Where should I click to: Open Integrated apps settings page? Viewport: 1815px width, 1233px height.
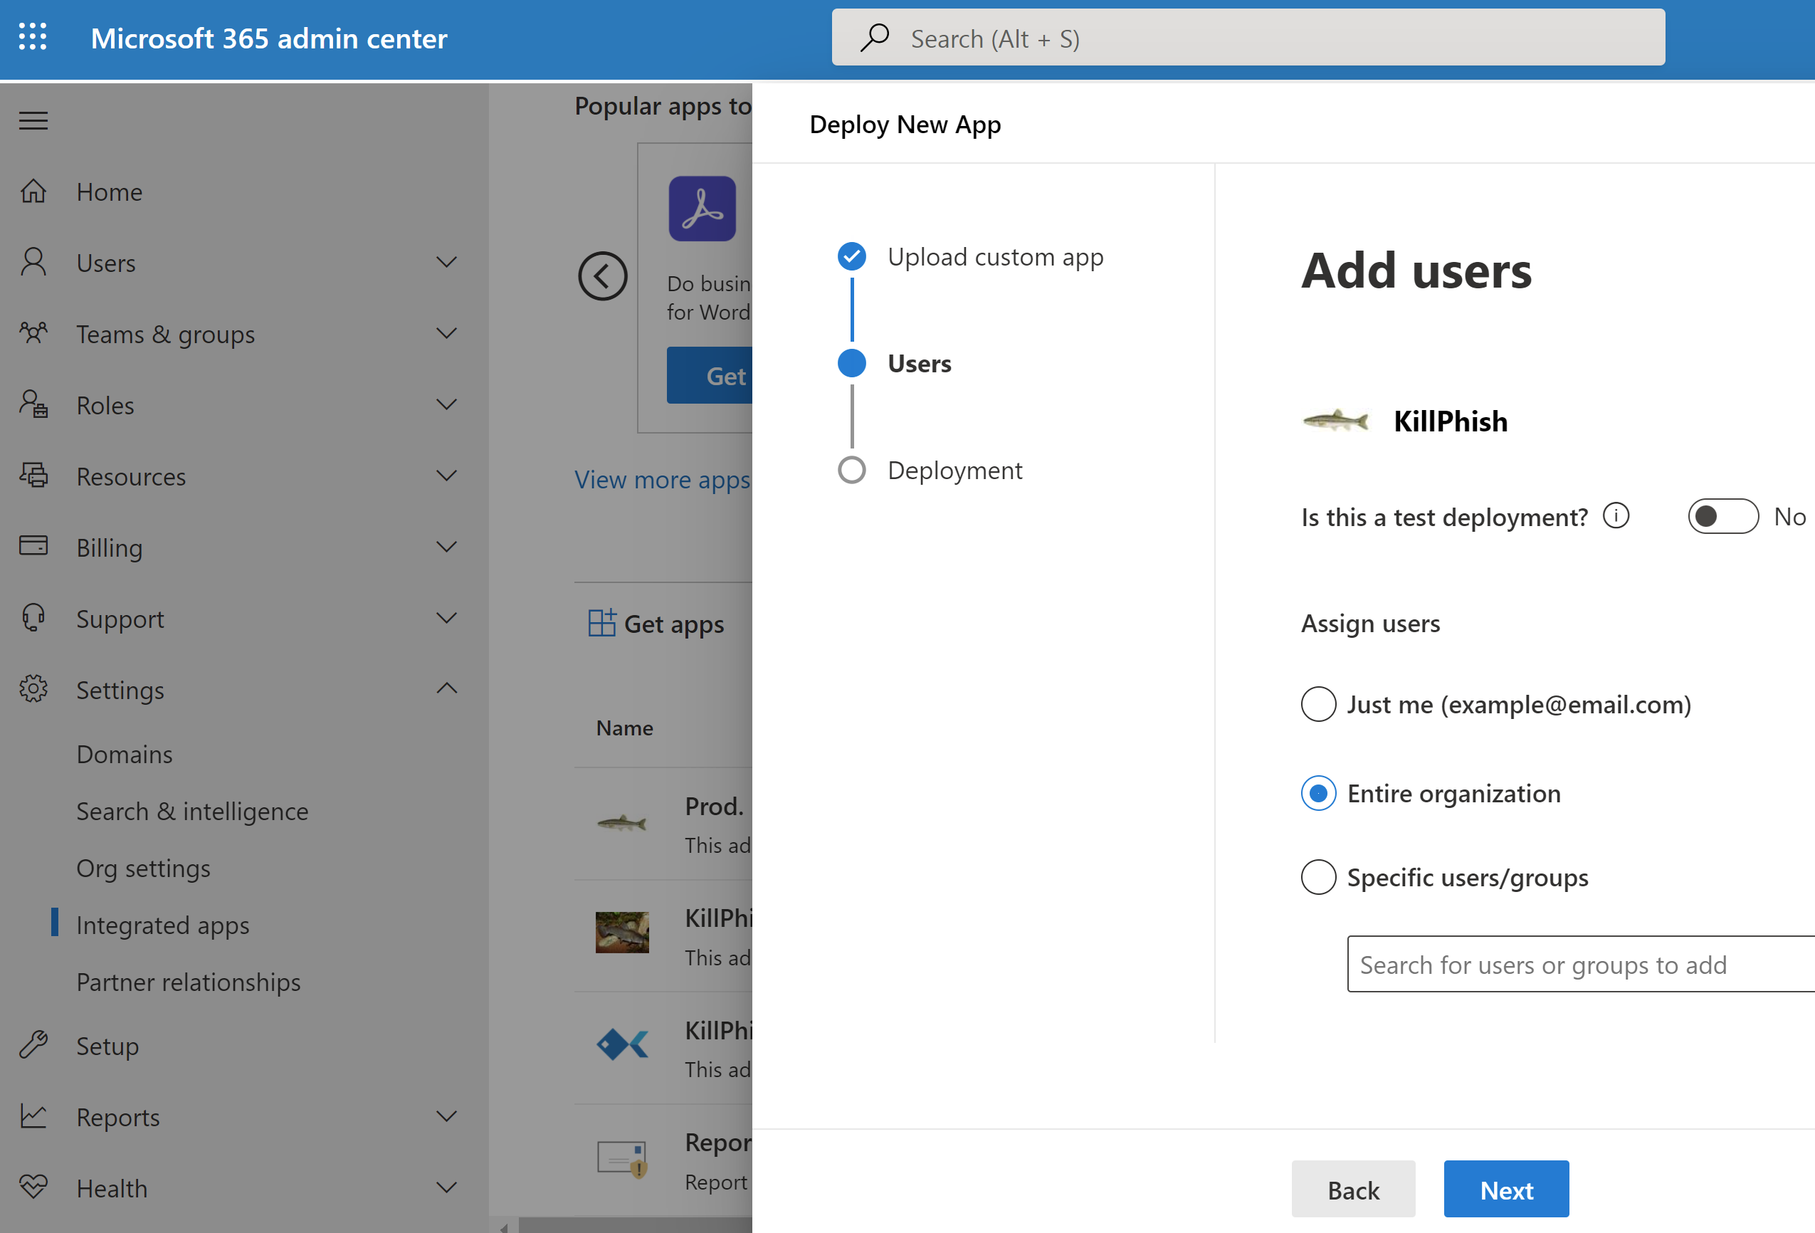pos(164,923)
